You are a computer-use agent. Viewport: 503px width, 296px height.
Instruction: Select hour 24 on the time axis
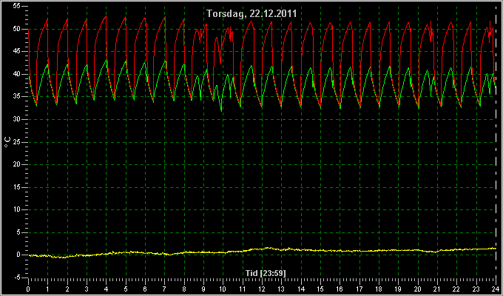click(x=496, y=289)
